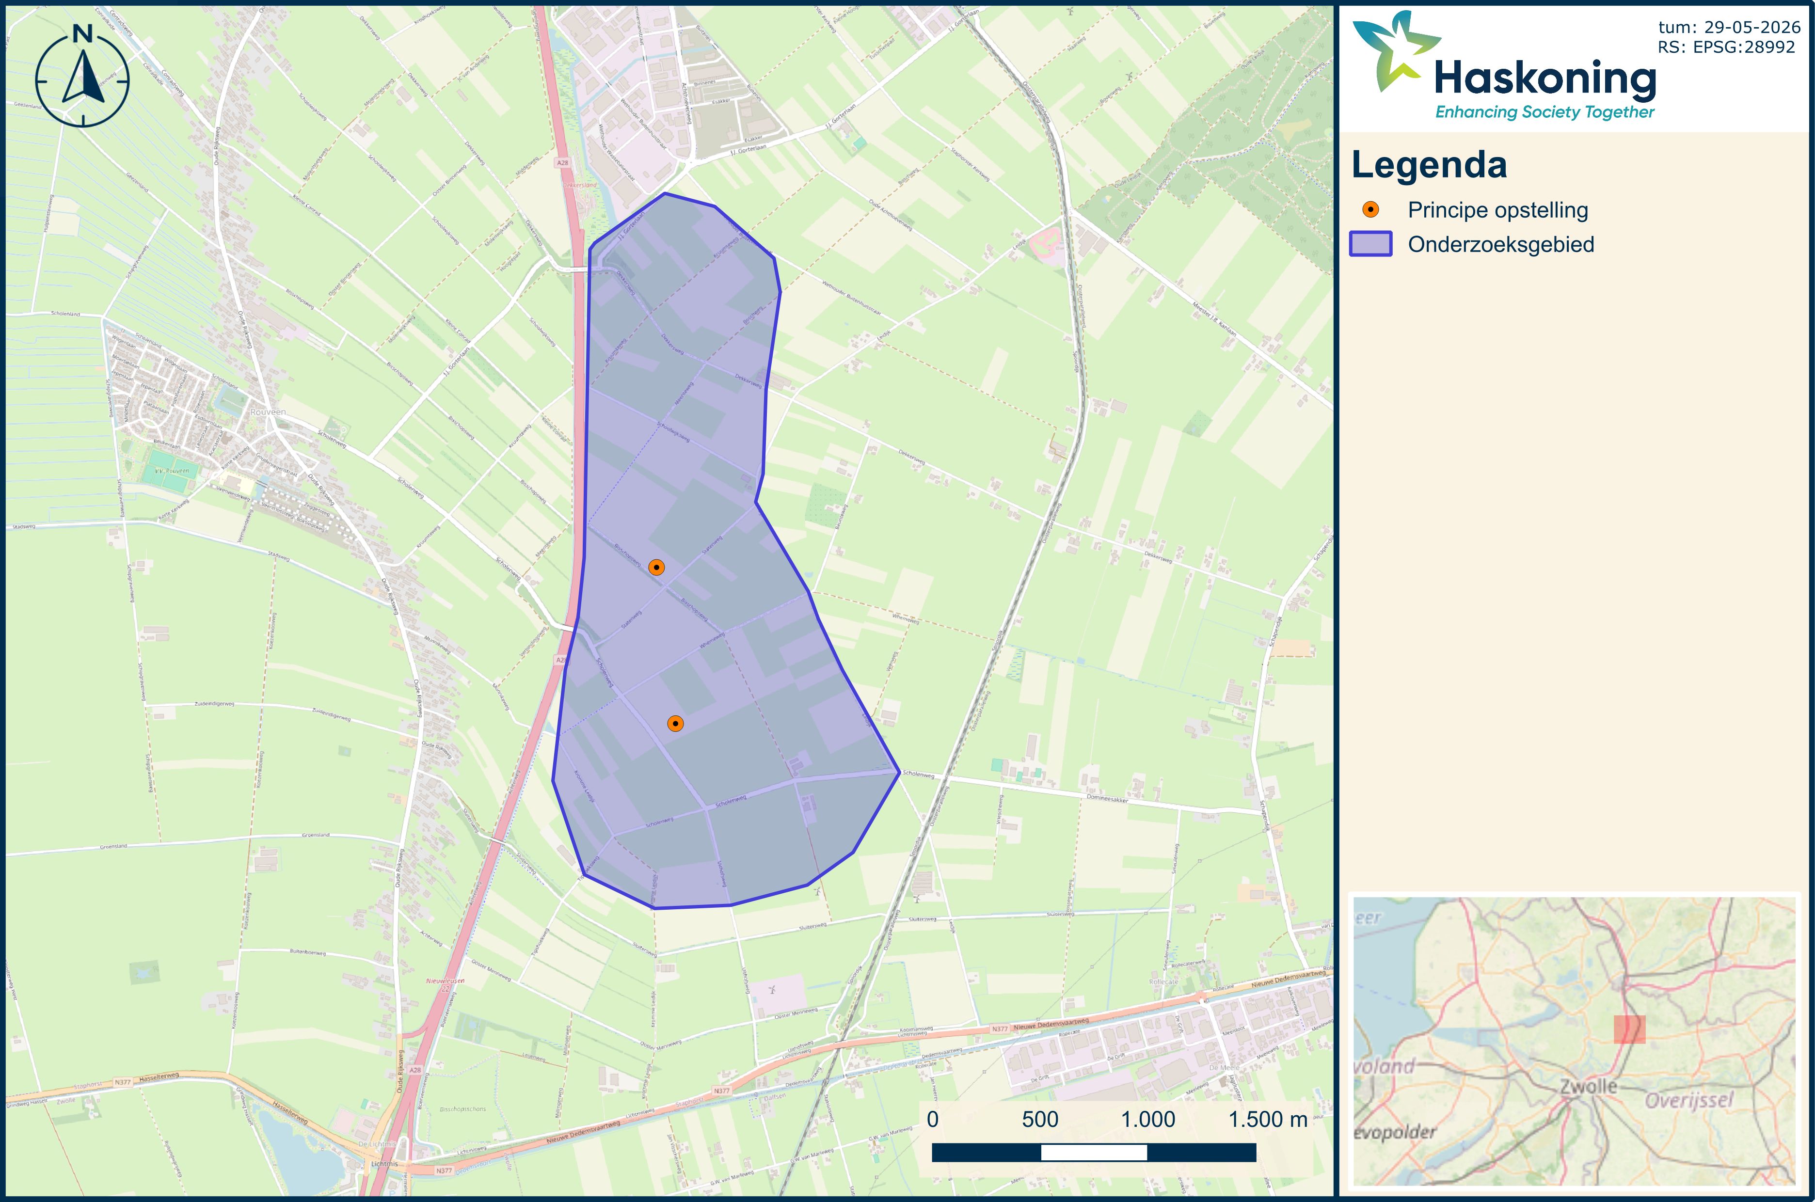Viewport: 1815px width, 1202px height.
Task: Click the 'De Meele' place label
Action: (x=1224, y=1067)
